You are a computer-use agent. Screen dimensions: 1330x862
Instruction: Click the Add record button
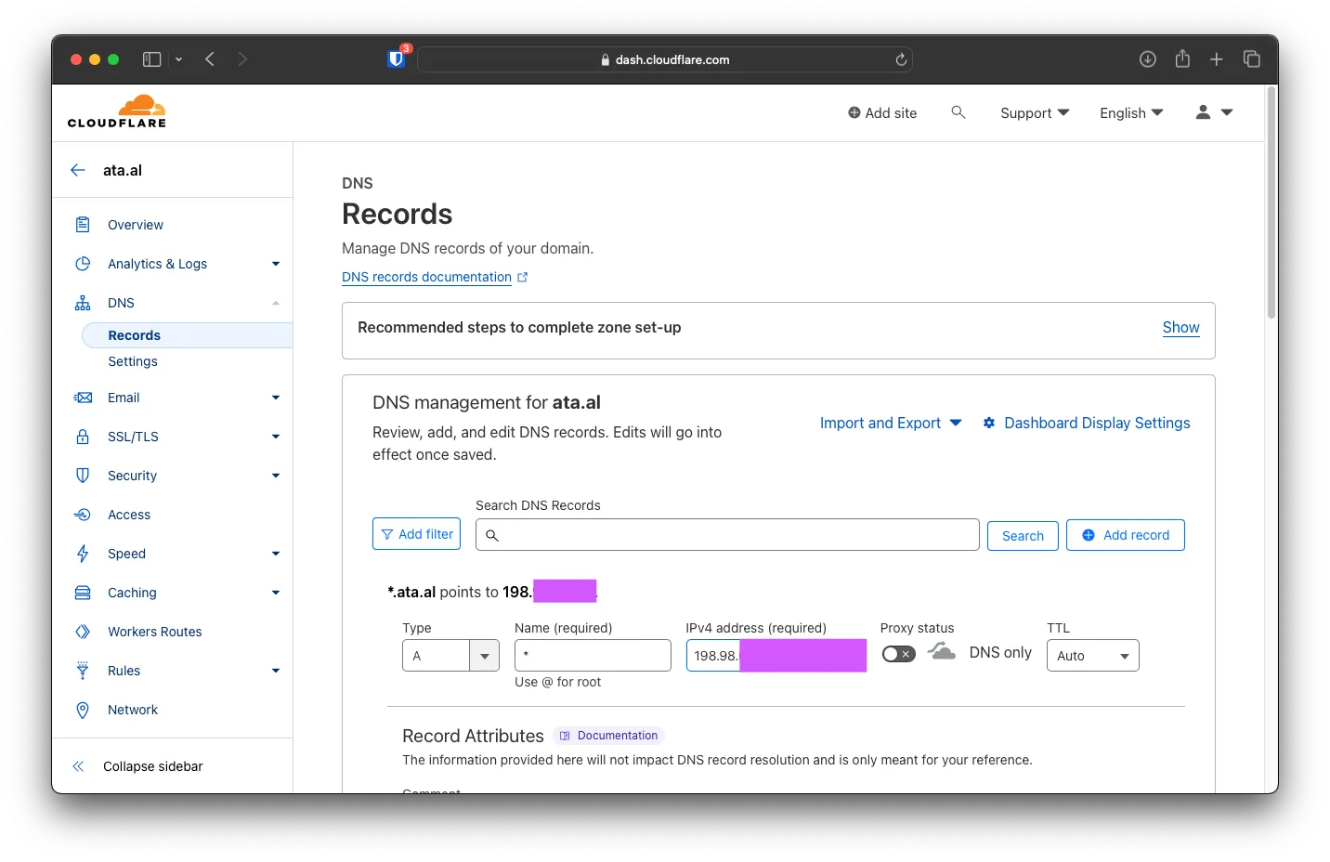(1126, 535)
